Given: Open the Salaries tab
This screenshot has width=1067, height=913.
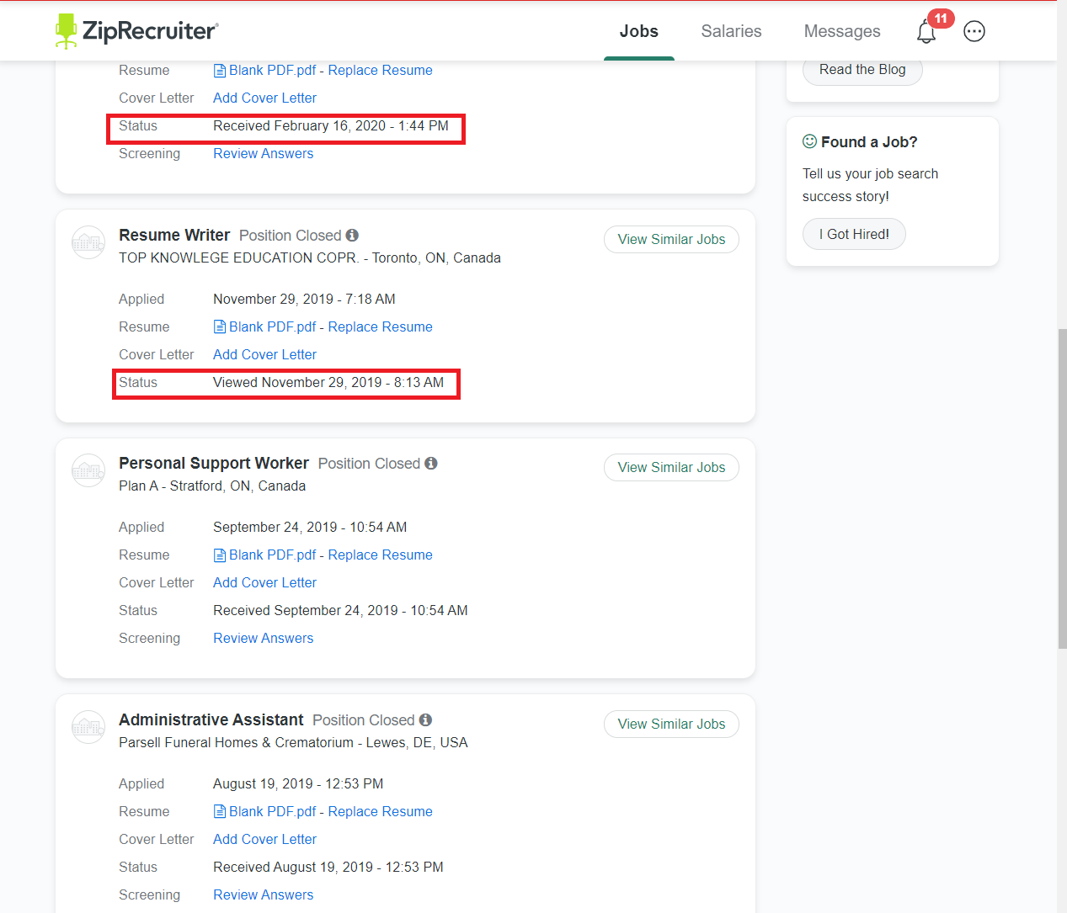Looking at the screenshot, I should (731, 31).
